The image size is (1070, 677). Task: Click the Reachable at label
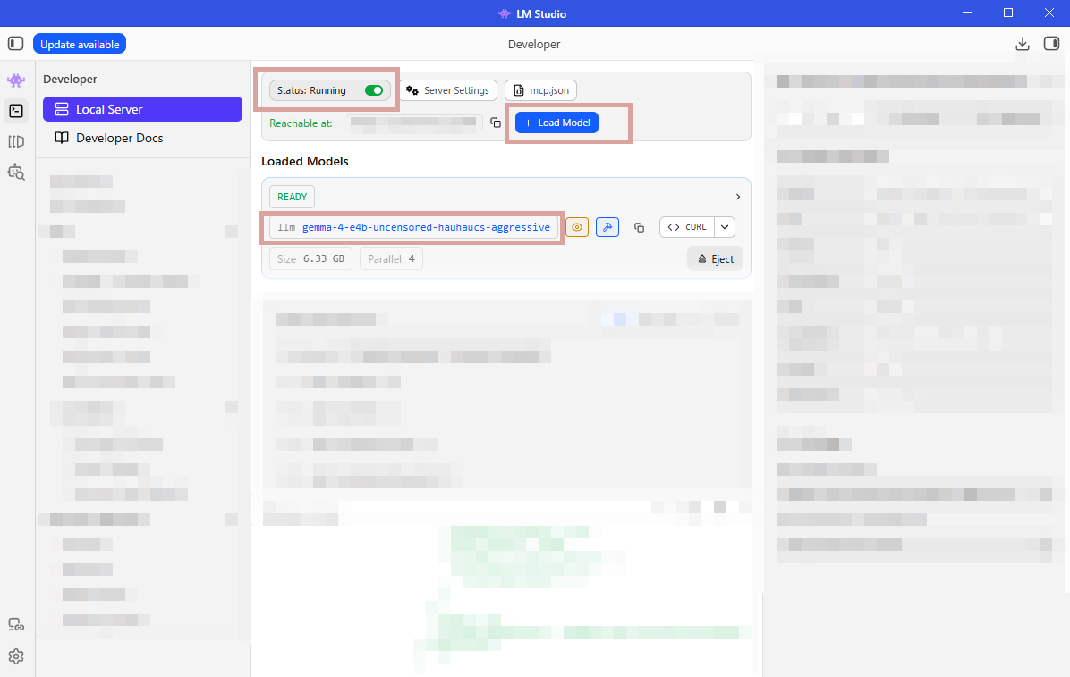pos(301,123)
